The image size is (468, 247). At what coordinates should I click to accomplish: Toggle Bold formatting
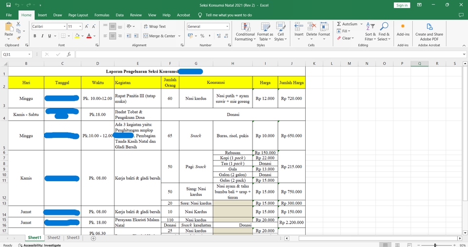point(35,36)
